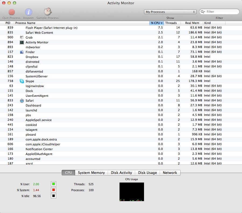Click the 7.5 CPU percentage value
This screenshot has height=213, width=242.
[x=160, y=28]
